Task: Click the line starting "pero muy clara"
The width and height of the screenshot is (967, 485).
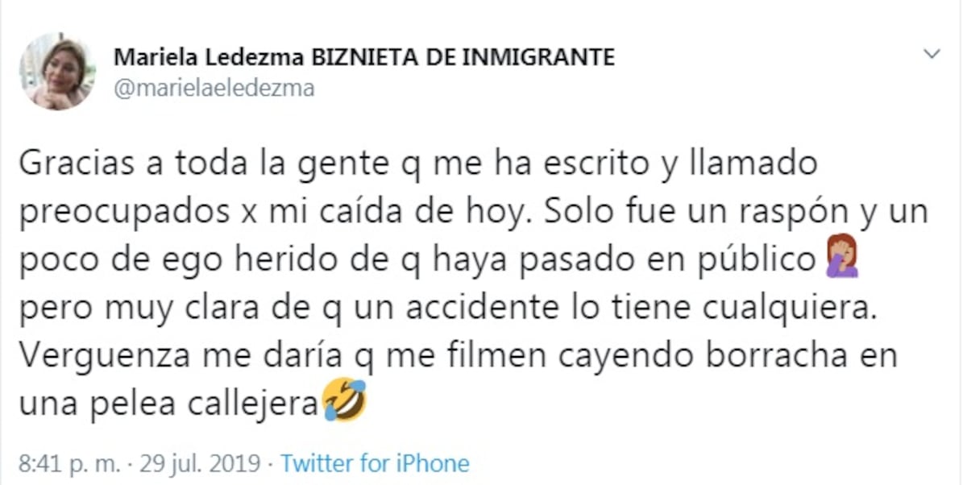Action: click(446, 308)
